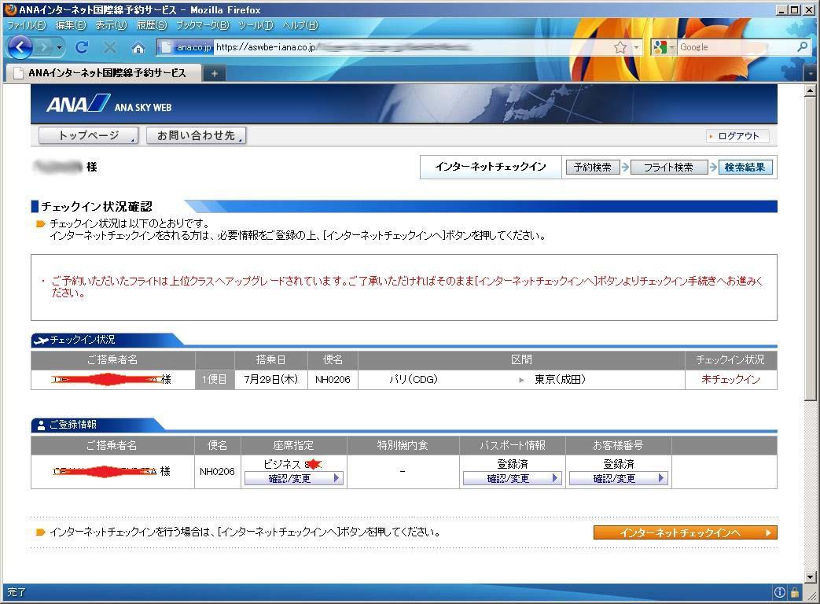This screenshot has width=820, height=604.
Task: Click the padlock icon in status bar
Action: coord(795,593)
